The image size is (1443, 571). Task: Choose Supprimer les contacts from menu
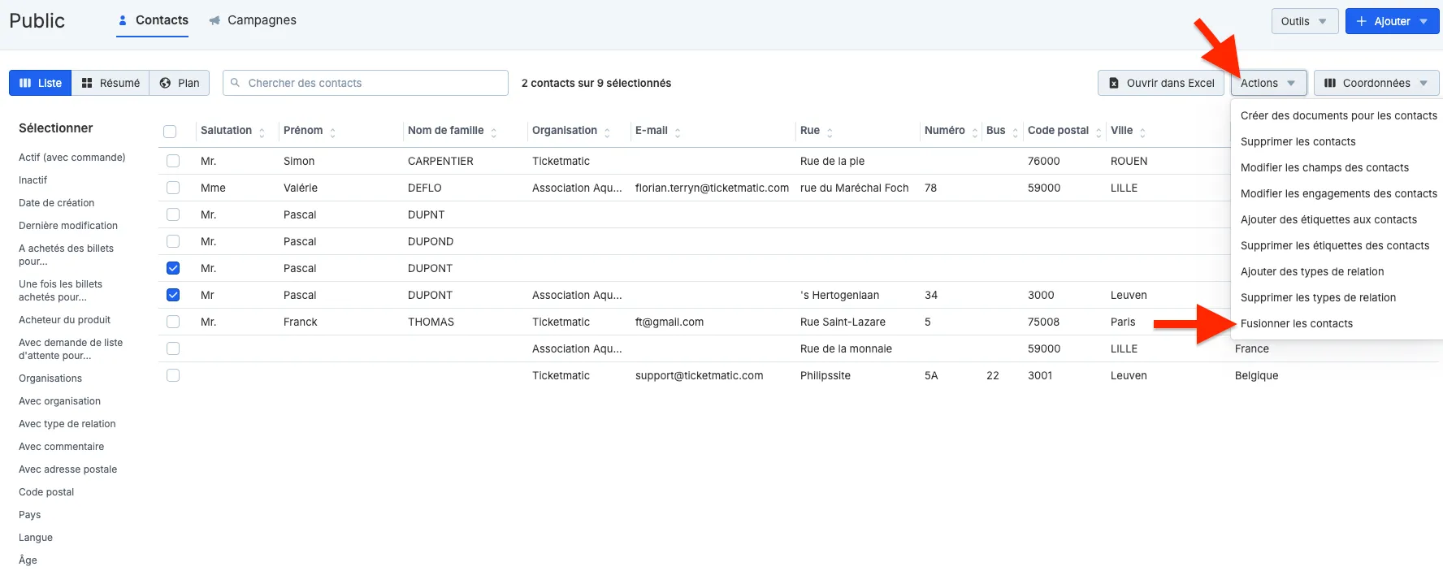(1298, 141)
